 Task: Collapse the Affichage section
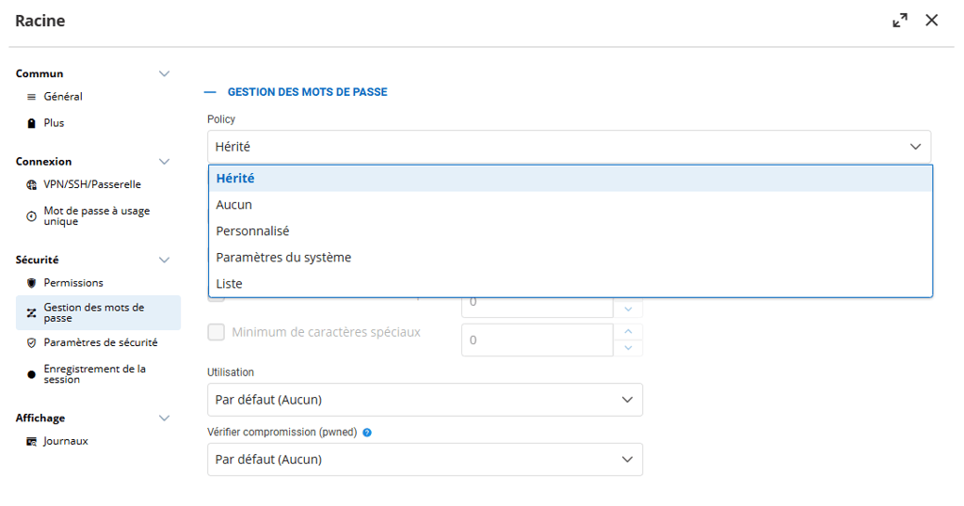point(164,419)
